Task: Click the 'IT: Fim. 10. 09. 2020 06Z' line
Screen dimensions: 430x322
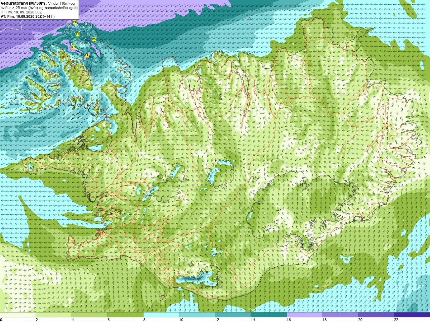Action: (21, 12)
